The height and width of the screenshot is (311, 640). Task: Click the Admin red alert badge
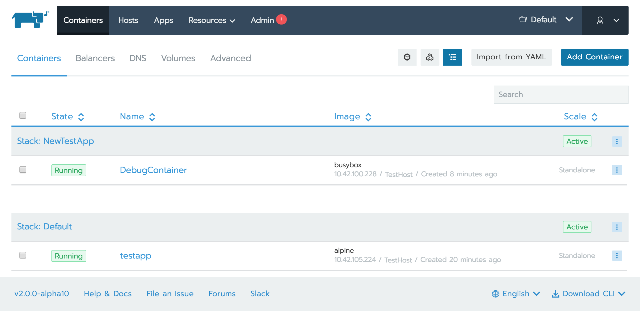point(281,19)
